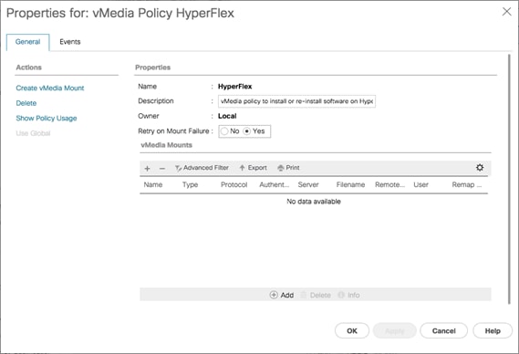The height and width of the screenshot is (354, 519).
Task: Close the properties dialog with X
Action: point(507,12)
